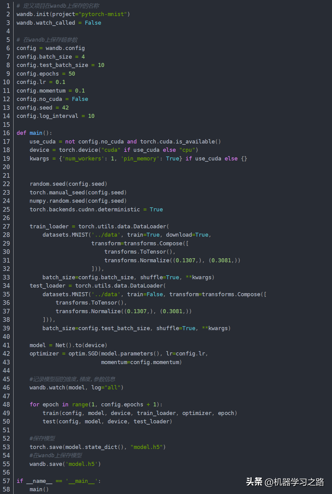Image resolution: width=332 pixels, height=494 pixels.
Task: Click the if __name__ == '__main__' line
Action: point(59,481)
